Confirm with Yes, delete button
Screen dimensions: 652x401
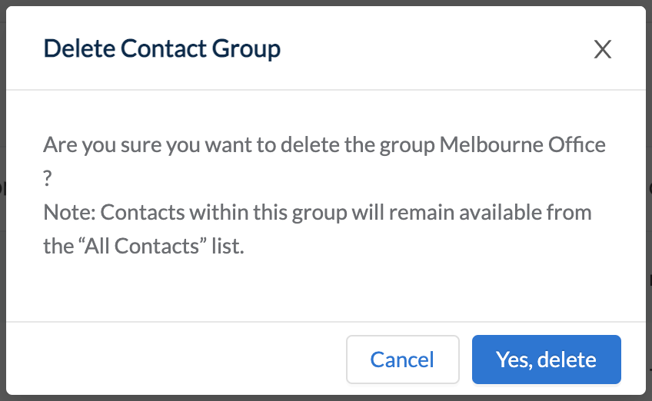click(x=547, y=360)
